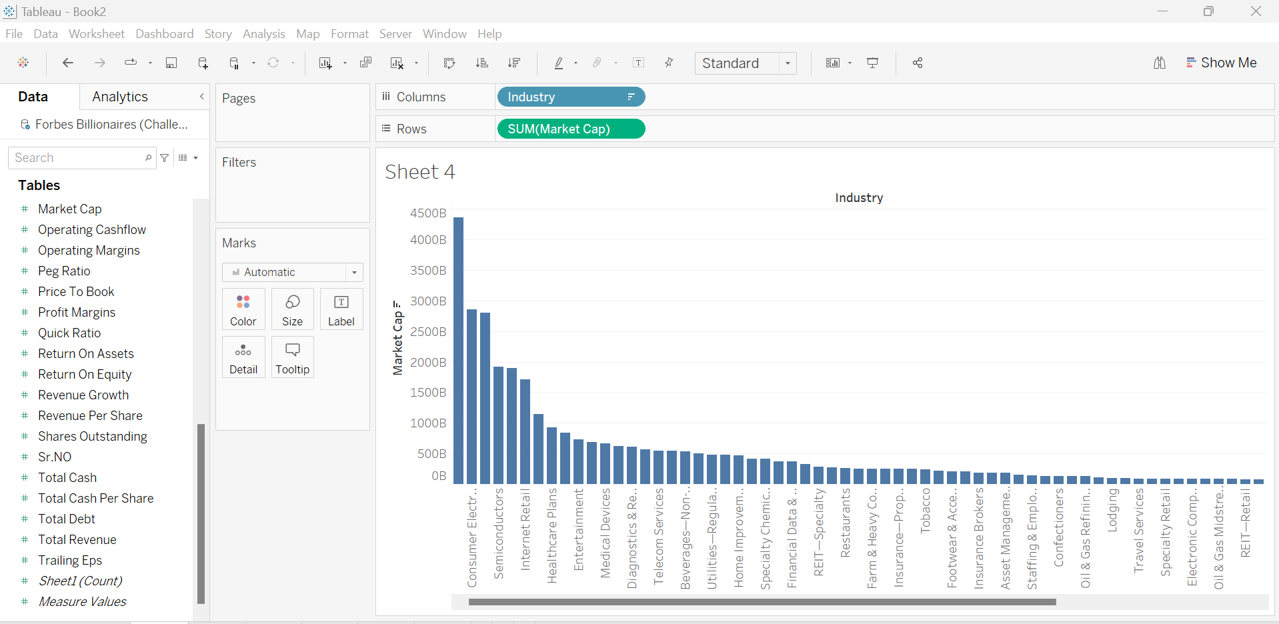Screen dimensions: 1279x624
Task: Open the Standard fit dropdown
Action: tap(746, 63)
